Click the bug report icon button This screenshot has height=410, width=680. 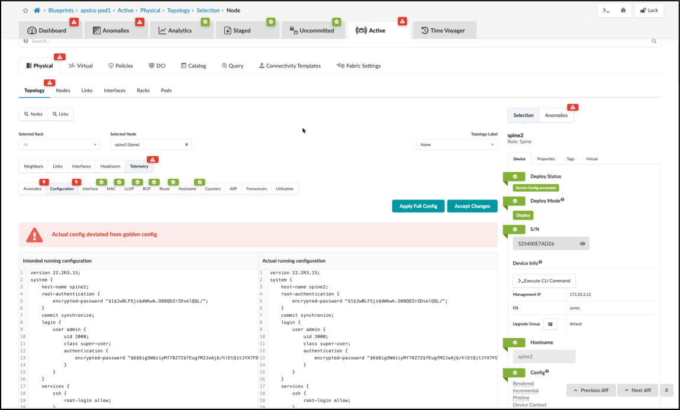coord(623,11)
